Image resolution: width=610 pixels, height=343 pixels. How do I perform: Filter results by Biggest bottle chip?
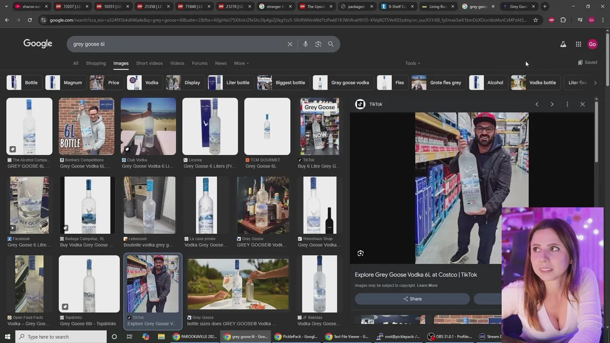pos(283,82)
